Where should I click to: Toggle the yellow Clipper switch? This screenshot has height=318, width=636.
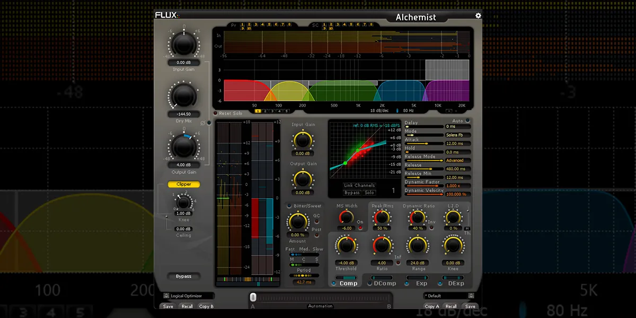183,184
